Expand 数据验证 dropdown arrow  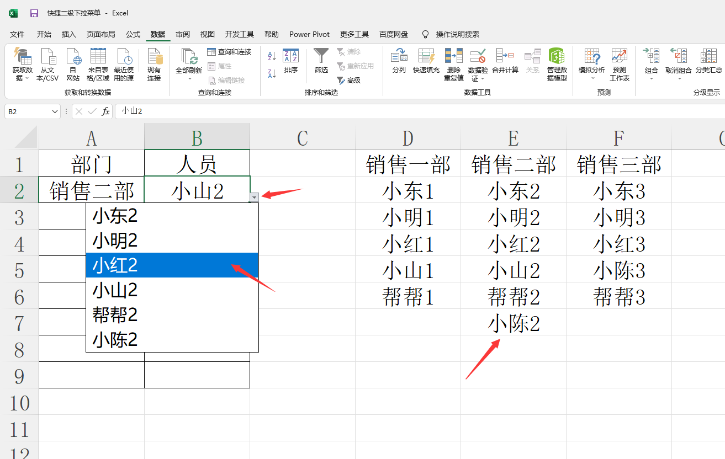pyautogui.click(x=481, y=79)
